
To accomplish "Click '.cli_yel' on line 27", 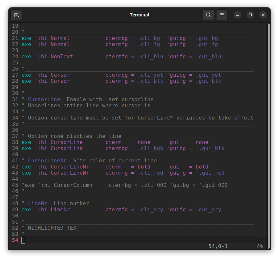I will pos(150,75).
